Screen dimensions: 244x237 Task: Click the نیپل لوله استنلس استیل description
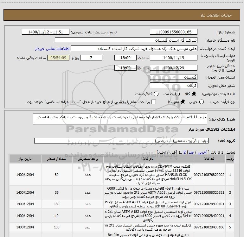[x=148, y=204]
